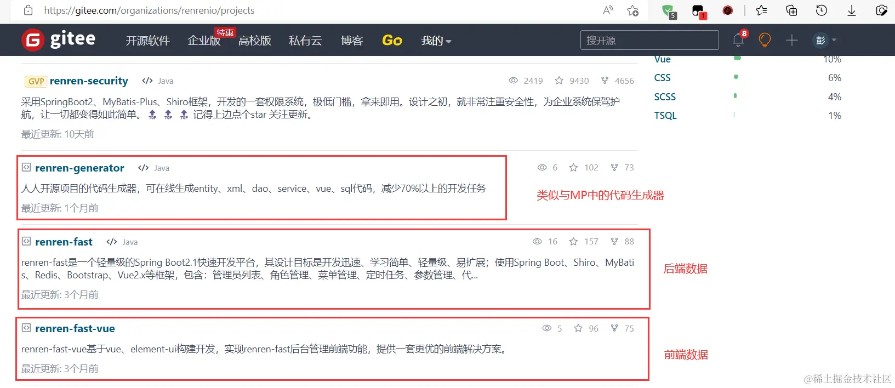895x388 pixels.
Task: Open the renren-generator project
Action: pyautogui.click(x=79, y=168)
